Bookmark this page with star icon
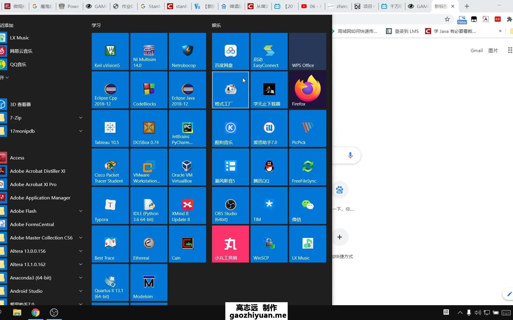 447,19
